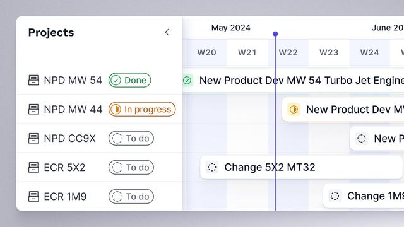Select the W22 week column header
The width and height of the screenshot is (404, 227).
tap(288, 52)
